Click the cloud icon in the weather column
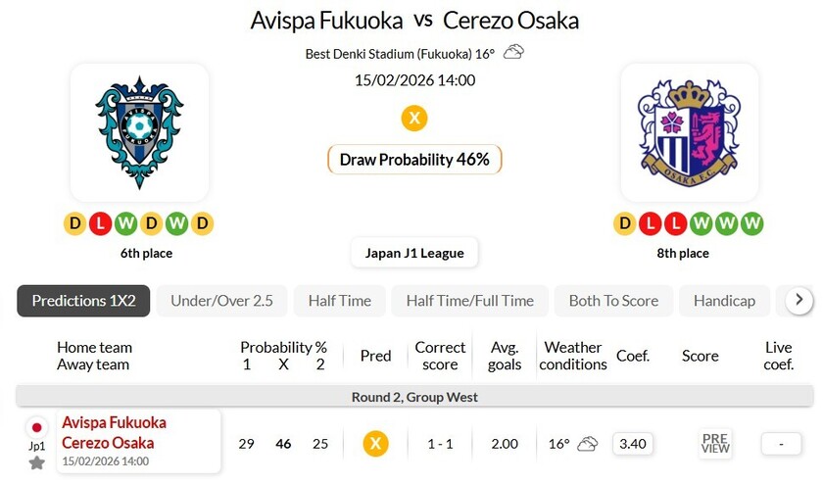The height and width of the screenshot is (484, 823). [587, 444]
